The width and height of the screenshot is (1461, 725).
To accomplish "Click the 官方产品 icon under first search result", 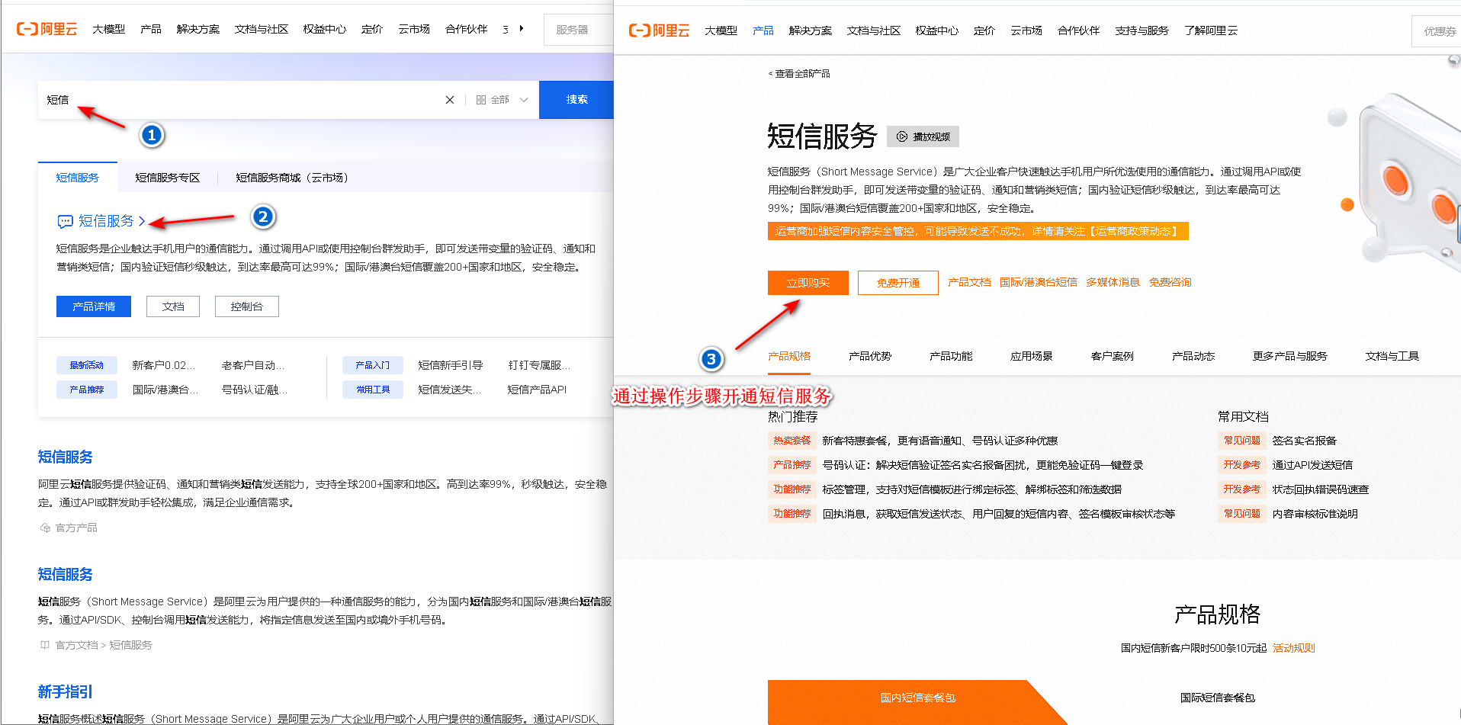I will point(45,528).
